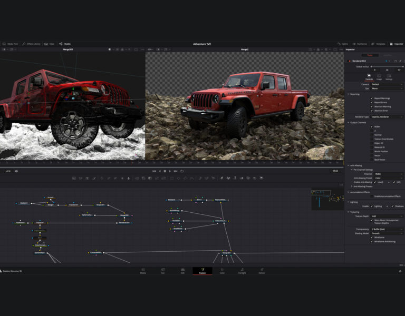Uncheck the Report Warnings checkbox
This screenshot has height=316, width=405.
[x=372, y=98]
